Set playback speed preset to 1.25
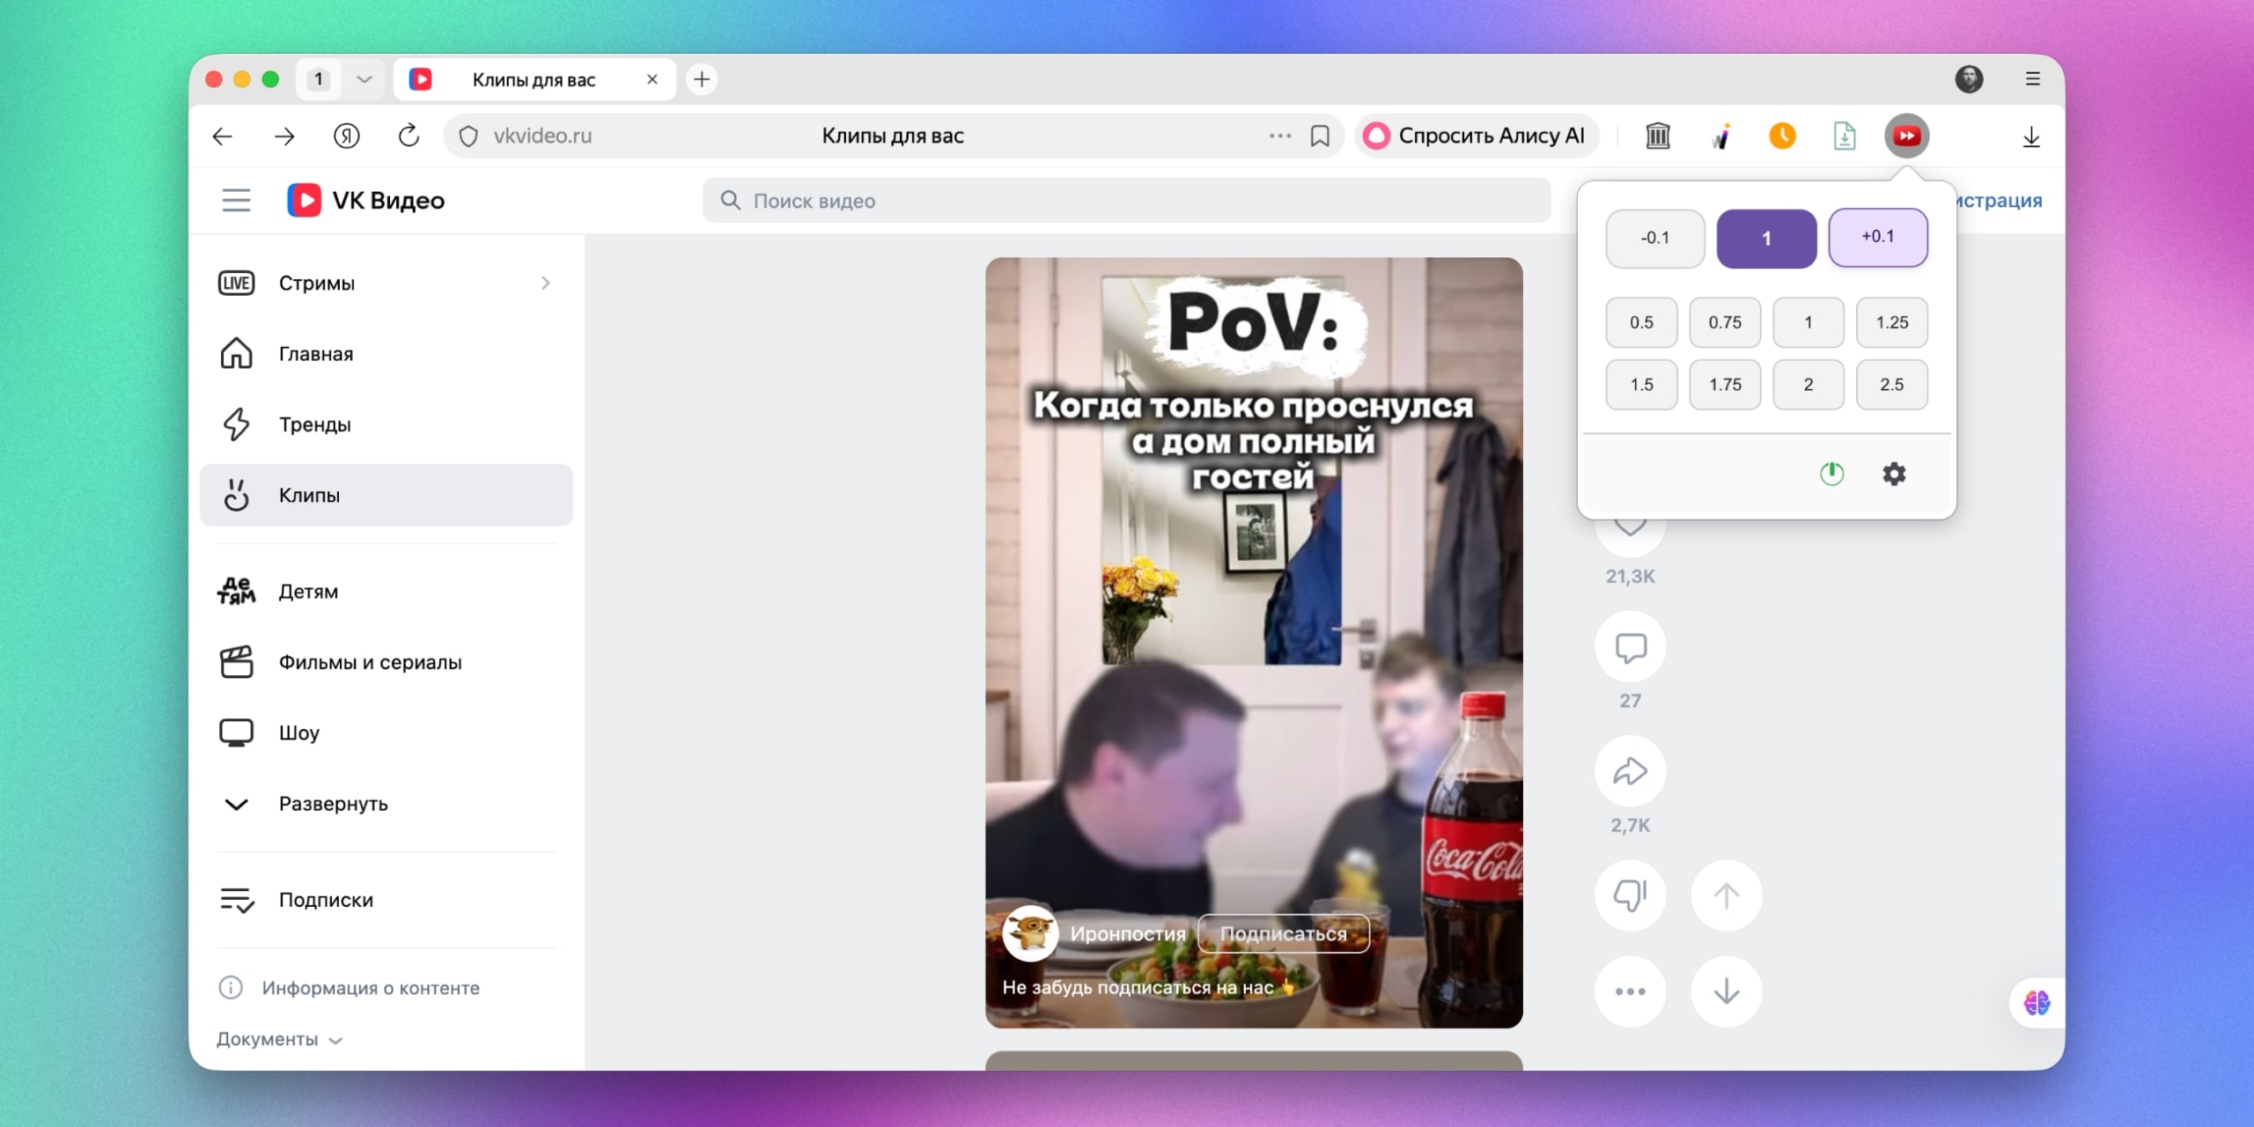Image resolution: width=2254 pixels, height=1127 pixels. pyautogui.click(x=1892, y=322)
